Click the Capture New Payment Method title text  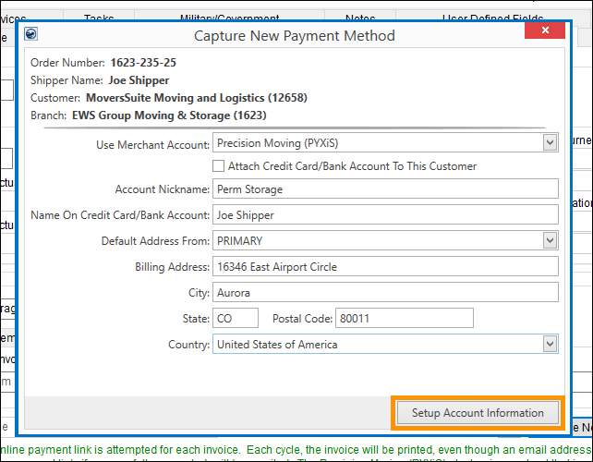[295, 35]
